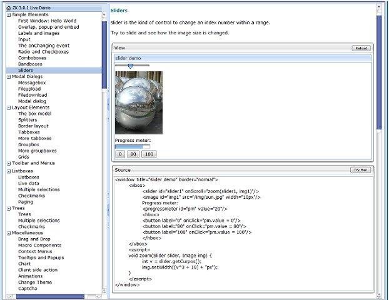Click the home icon beside ZK Live Demo
Viewport: 389px width, 300px height.
point(9,8)
